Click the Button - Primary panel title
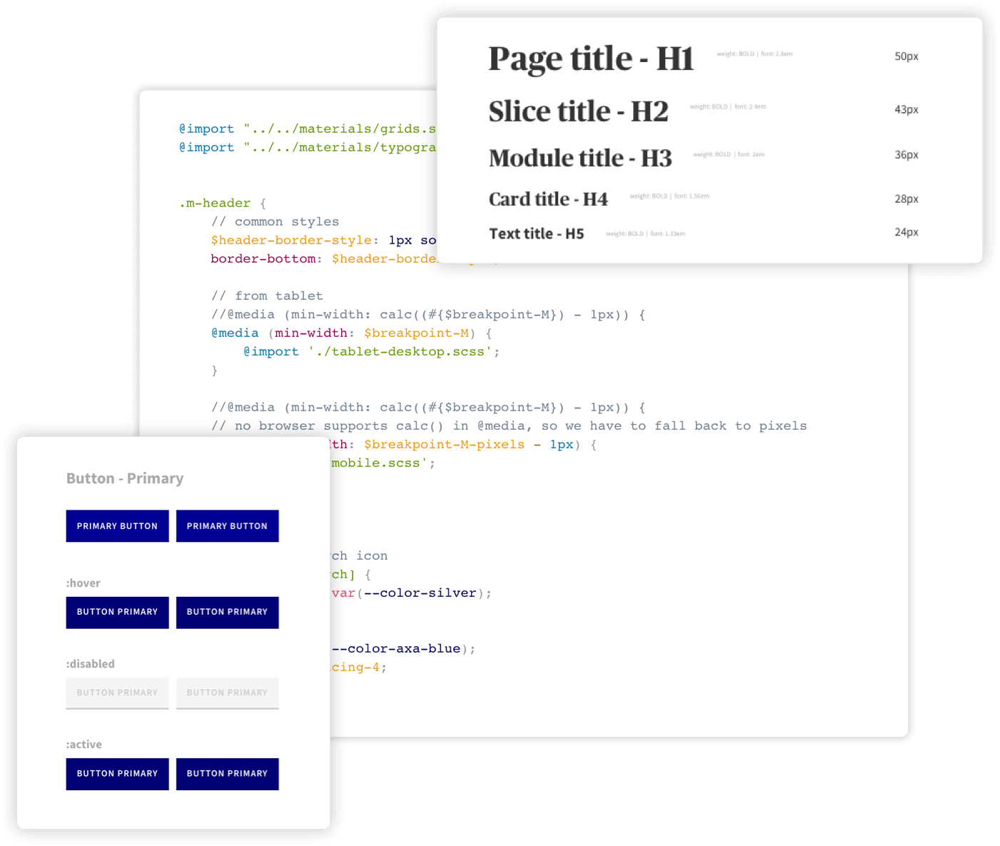 click(125, 478)
